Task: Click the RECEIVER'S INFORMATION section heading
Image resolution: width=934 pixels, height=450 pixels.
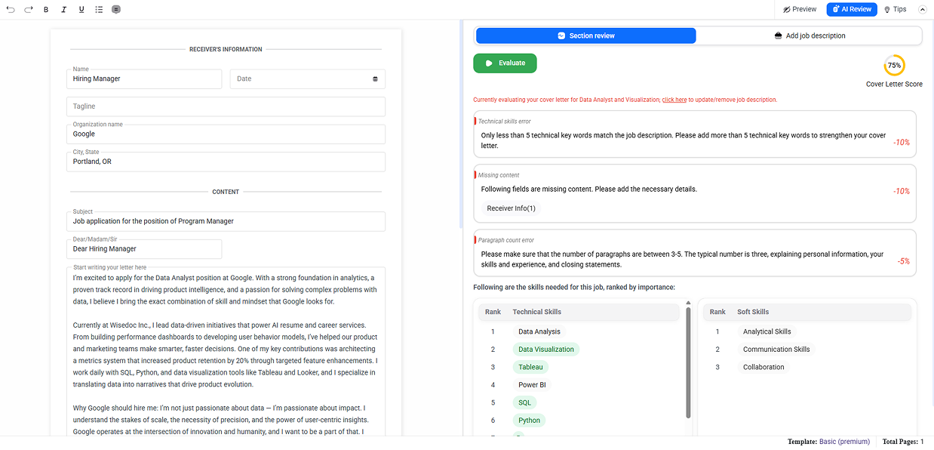Action: click(226, 49)
